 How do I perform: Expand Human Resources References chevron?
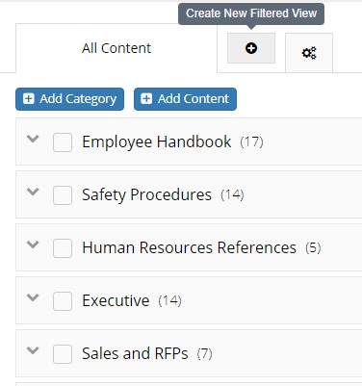[x=33, y=244]
